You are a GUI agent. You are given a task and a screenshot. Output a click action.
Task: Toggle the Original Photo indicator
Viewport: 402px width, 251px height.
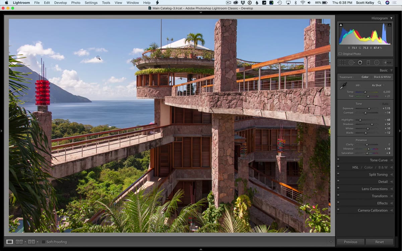click(x=340, y=54)
